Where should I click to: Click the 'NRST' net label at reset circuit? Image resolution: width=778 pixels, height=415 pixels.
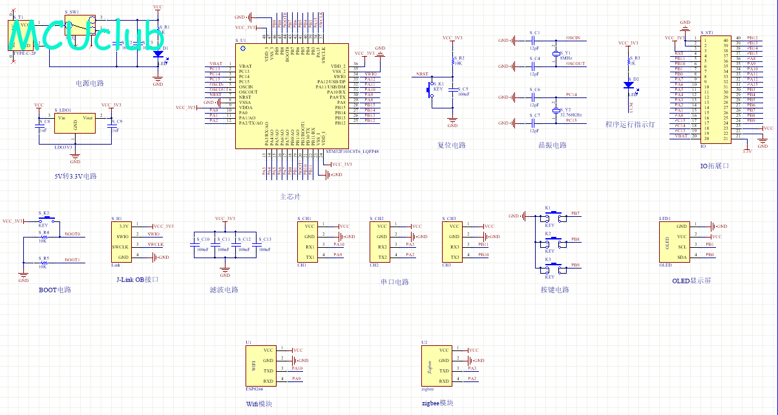[x=422, y=75]
